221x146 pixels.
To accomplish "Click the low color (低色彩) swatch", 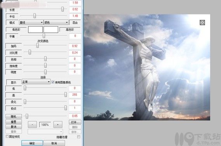I will click(35, 30).
